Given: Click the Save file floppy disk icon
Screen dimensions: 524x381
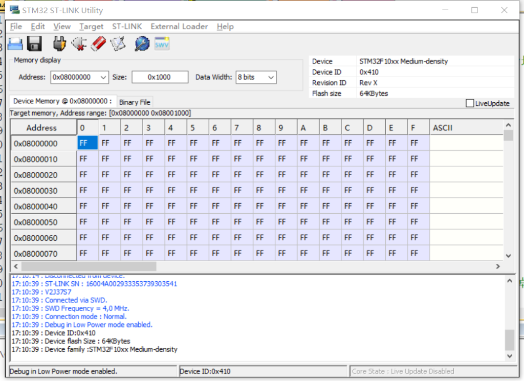Looking at the screenshot, I should click(x=34, y=44).
